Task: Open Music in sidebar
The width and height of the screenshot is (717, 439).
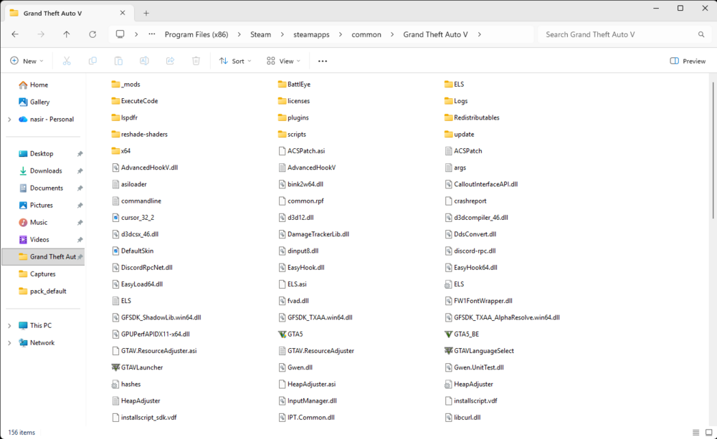Action: coord(33,223)
